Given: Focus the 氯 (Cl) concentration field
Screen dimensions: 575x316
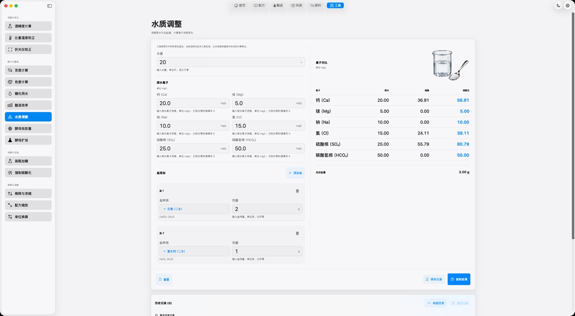Looking at the screenshot, I should (x=269, y=126).
